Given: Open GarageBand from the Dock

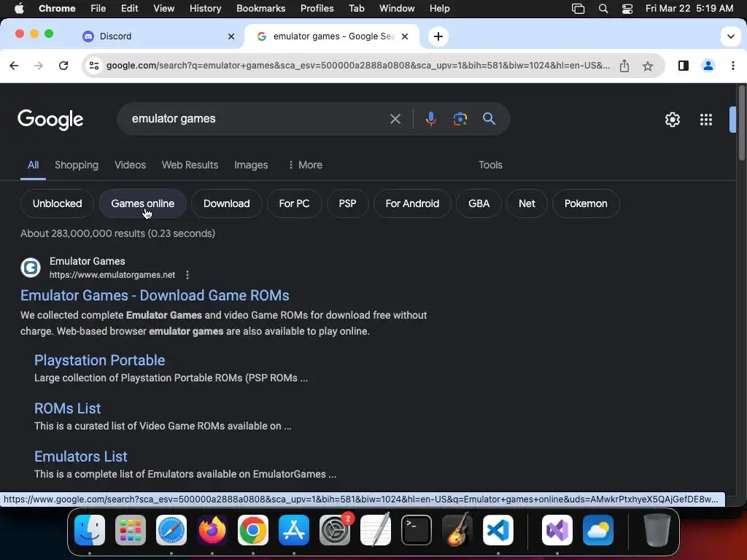Looking at the screenshot, I should coord(457,530).
